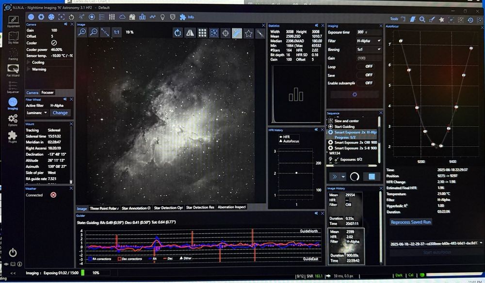Open the clock history tool in Tools bar

click(x=470, y=20)
